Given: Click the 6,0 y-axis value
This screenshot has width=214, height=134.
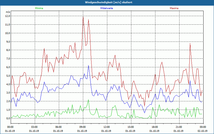Looking at the screenshot, I should tap(8, 67).
